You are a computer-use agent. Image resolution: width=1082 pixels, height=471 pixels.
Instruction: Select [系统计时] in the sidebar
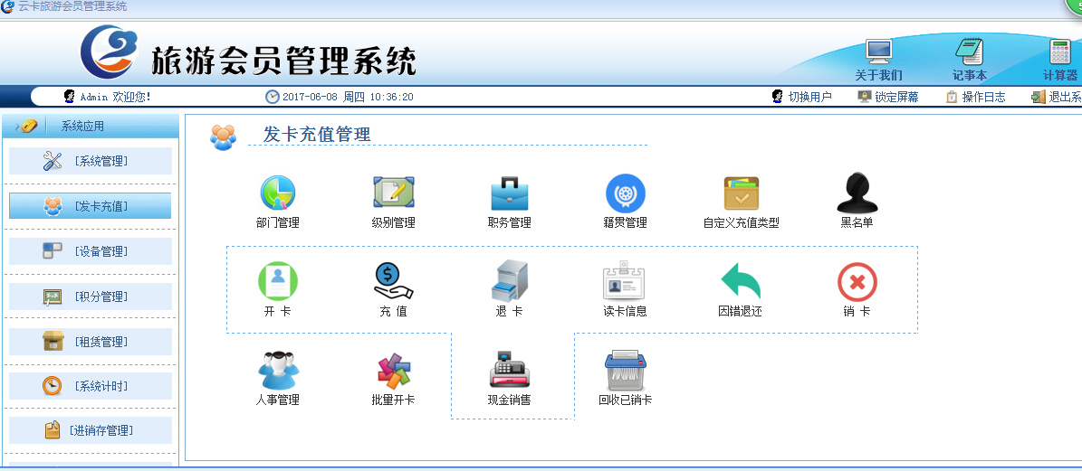coord(91,386)
